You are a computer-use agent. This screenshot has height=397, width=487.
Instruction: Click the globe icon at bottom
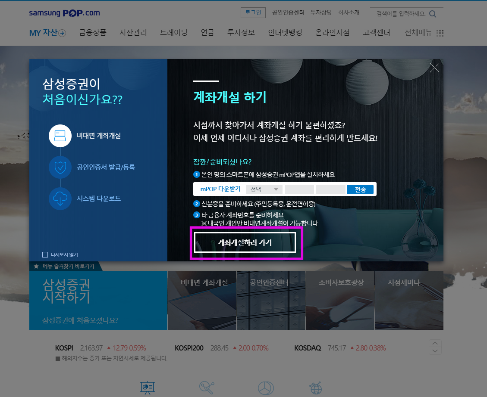pos(316,388)
